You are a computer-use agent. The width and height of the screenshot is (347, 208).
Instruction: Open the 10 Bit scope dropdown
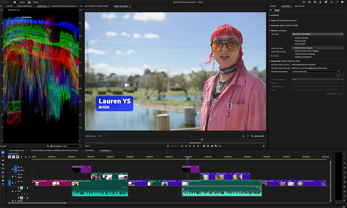click(72, 146)
